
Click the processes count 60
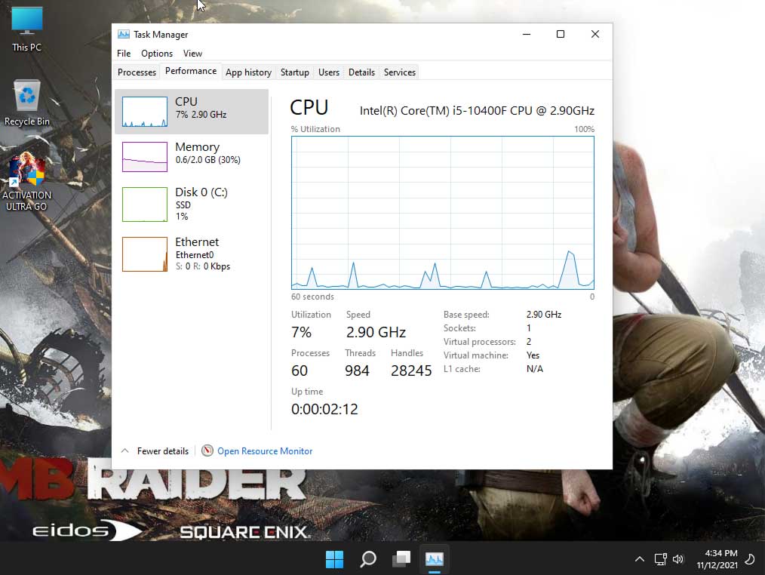click(299, 371)
